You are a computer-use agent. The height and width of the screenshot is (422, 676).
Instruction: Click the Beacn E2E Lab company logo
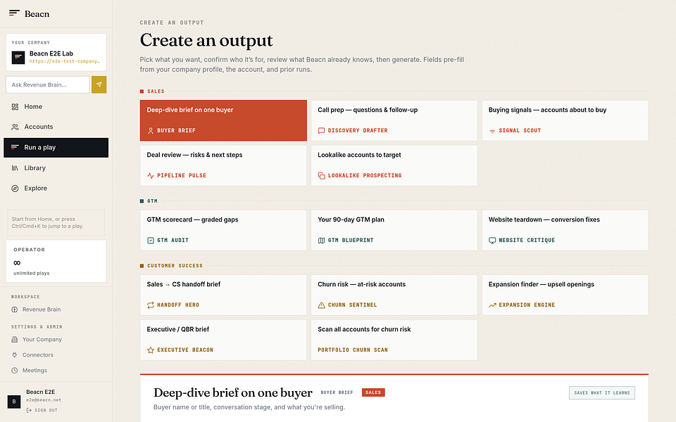18,57
